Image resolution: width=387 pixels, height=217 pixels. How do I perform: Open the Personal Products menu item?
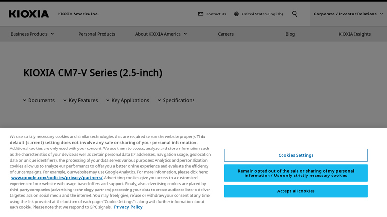(x=97, y=34)
